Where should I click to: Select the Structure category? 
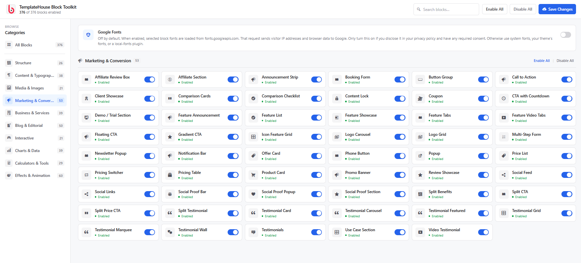click(35, 63)
